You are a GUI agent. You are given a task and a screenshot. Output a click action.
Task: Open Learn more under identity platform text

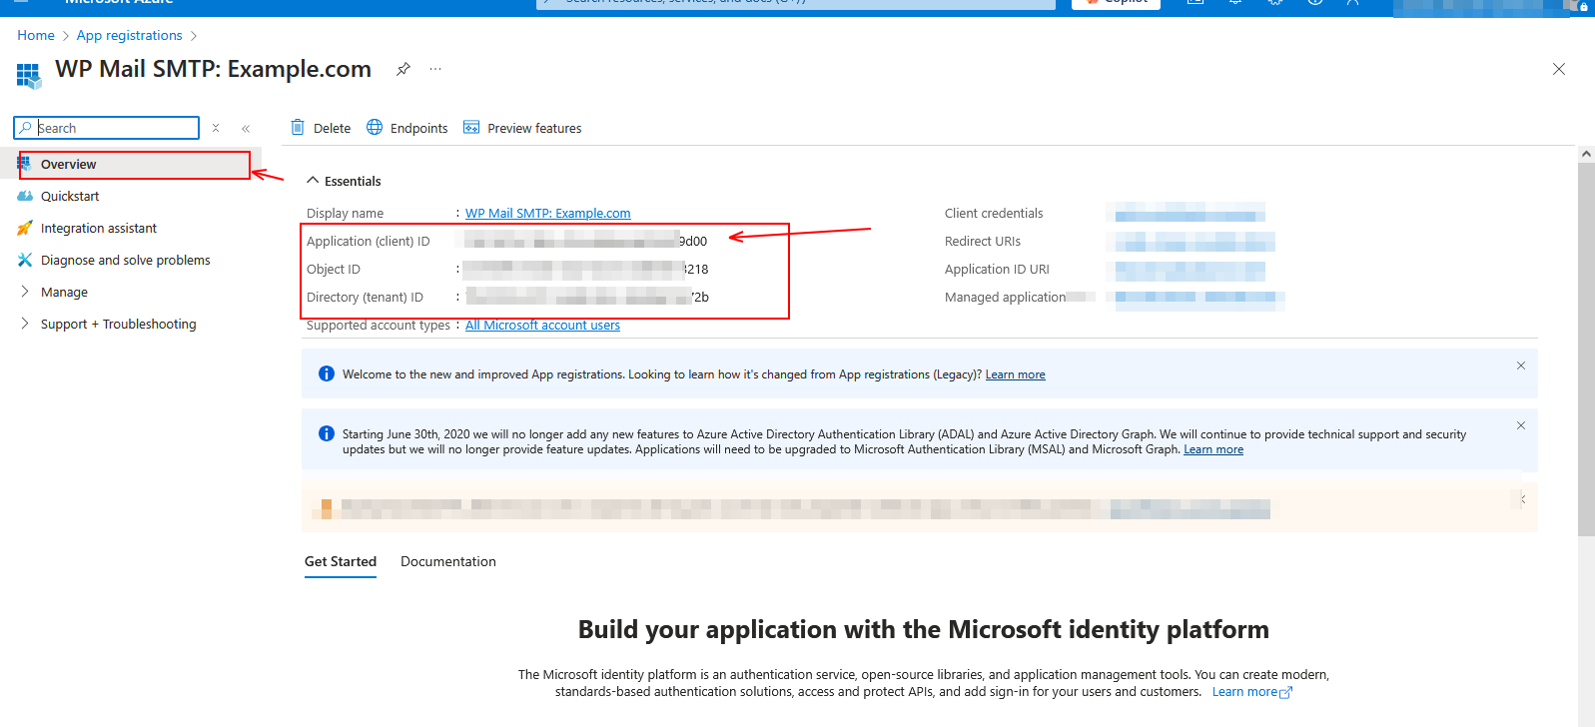1244,692
